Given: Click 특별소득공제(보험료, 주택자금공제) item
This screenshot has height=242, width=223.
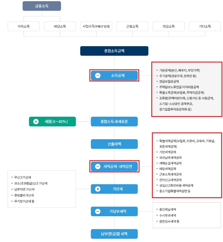Looking at the screenshot, I should tap(182, 93).
